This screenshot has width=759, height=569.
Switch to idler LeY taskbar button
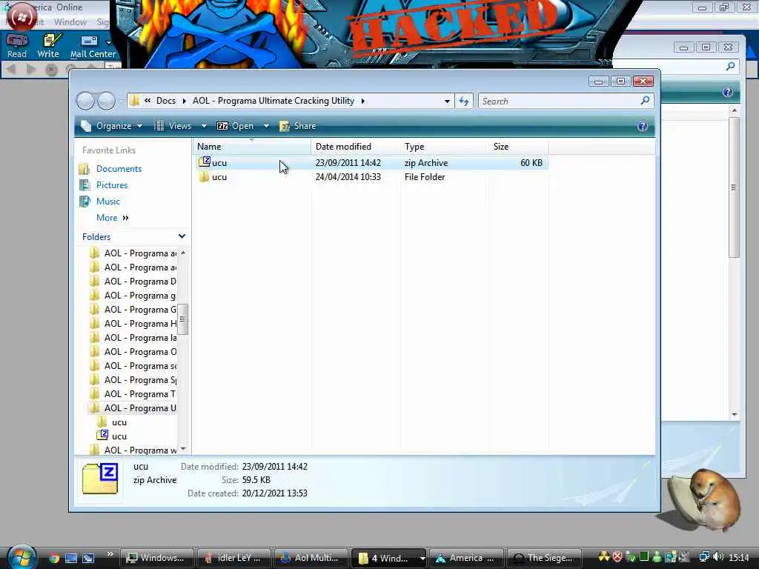pyautogui.click(x=234, y=558)
